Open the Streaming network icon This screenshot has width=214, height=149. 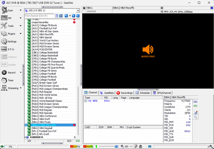tap(4, 88)
